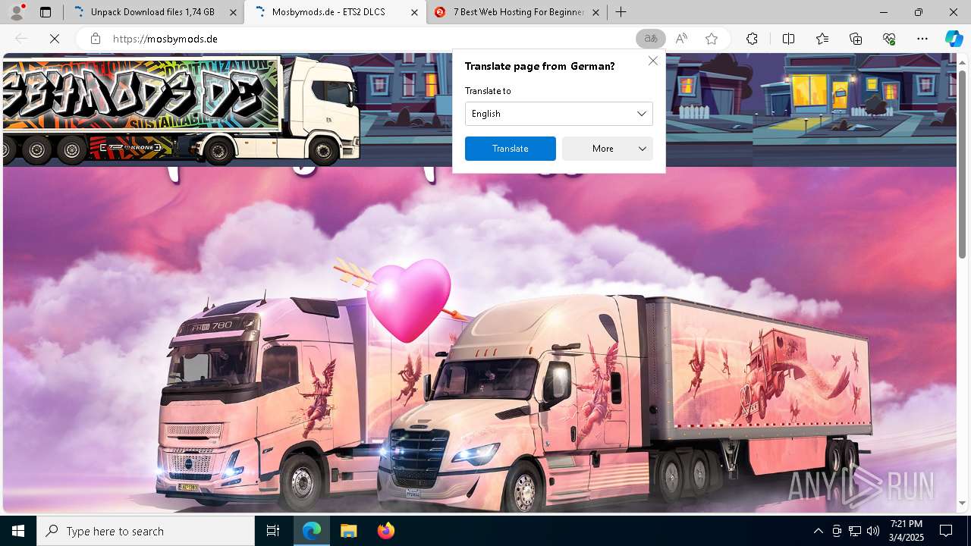The width and height of the screenshot is (971, 546).
Task: Restore down the browser window
Action: [919, 12]
